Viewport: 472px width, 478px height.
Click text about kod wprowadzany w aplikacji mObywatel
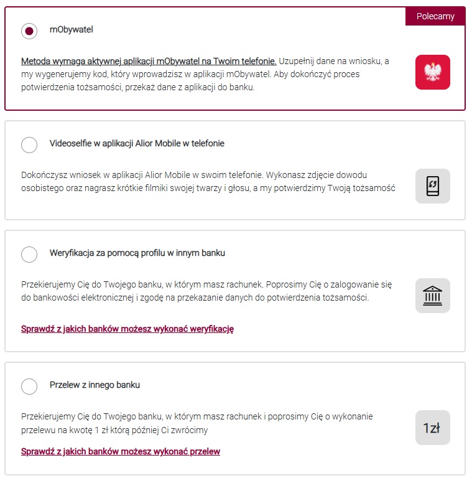coord(205,74)
